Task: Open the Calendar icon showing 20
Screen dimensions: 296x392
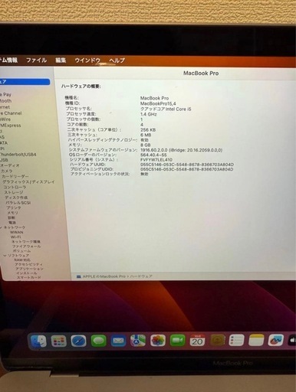Action: click(x=197, y=340)
